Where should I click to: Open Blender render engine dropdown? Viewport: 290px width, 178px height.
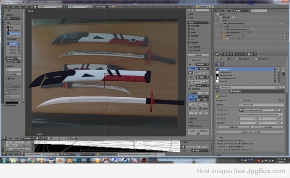[102, 6]
